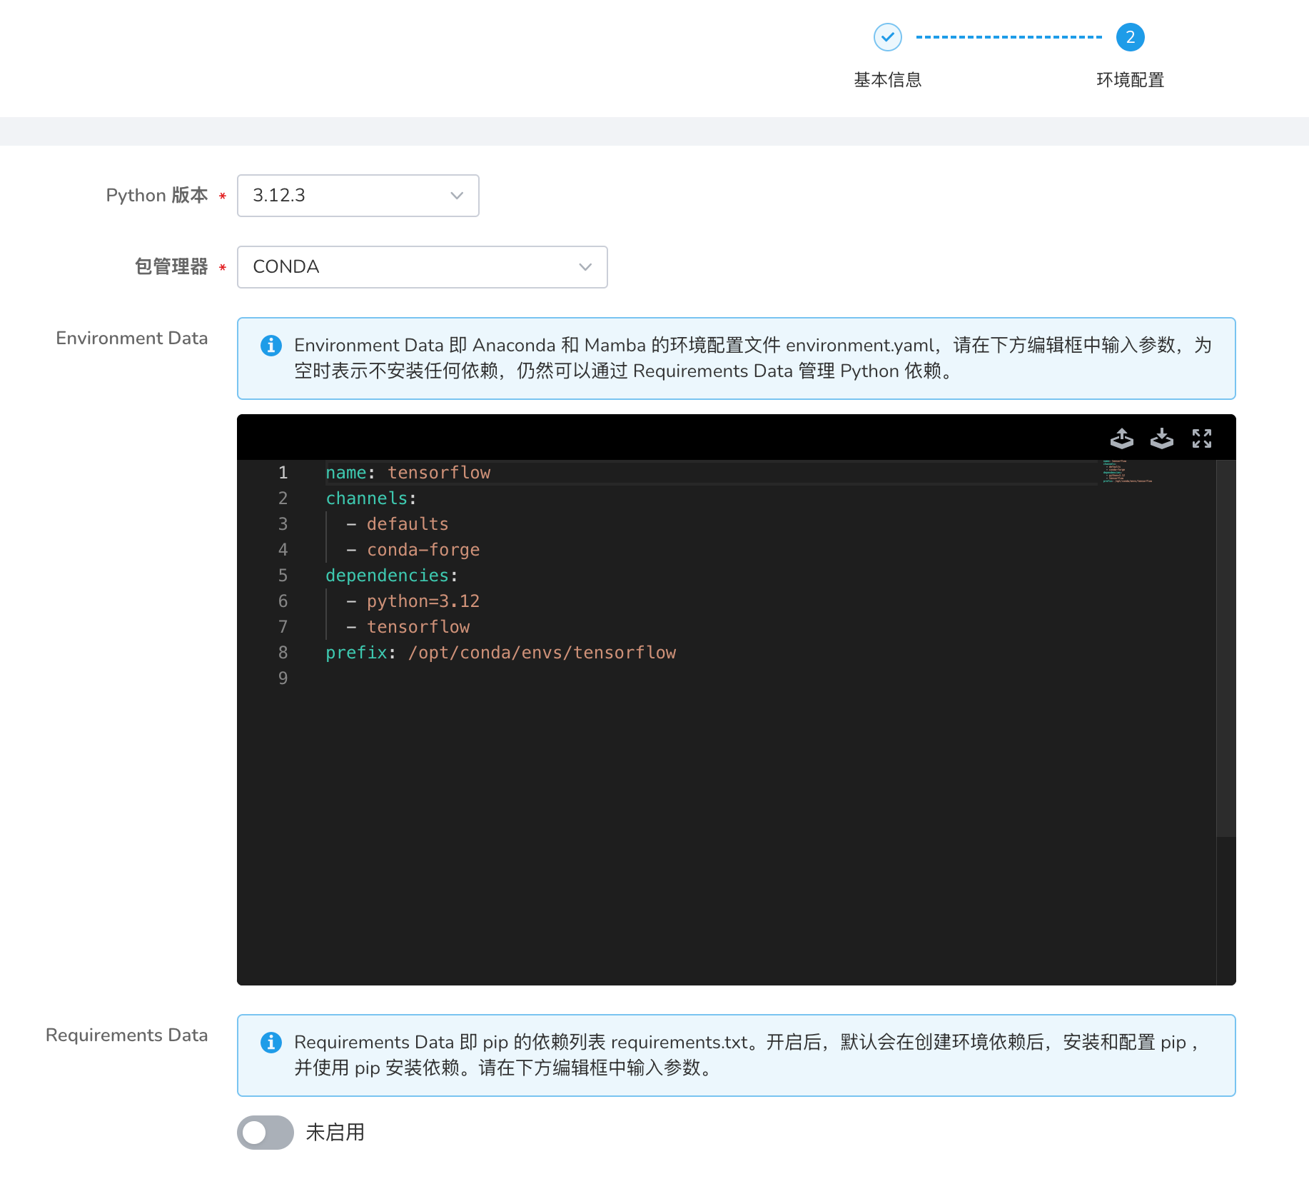Expand the code editor to fullscreen
This screenshot has height=1184, width=1309.
[x=1202, y=438]
